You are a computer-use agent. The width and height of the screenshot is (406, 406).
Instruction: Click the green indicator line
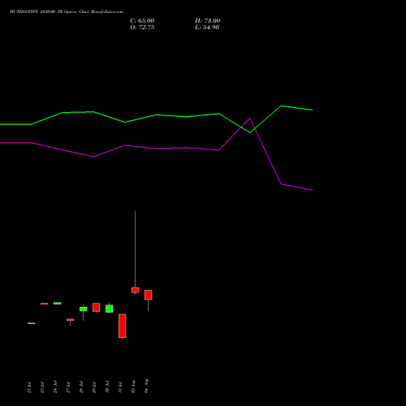(156, 115)
